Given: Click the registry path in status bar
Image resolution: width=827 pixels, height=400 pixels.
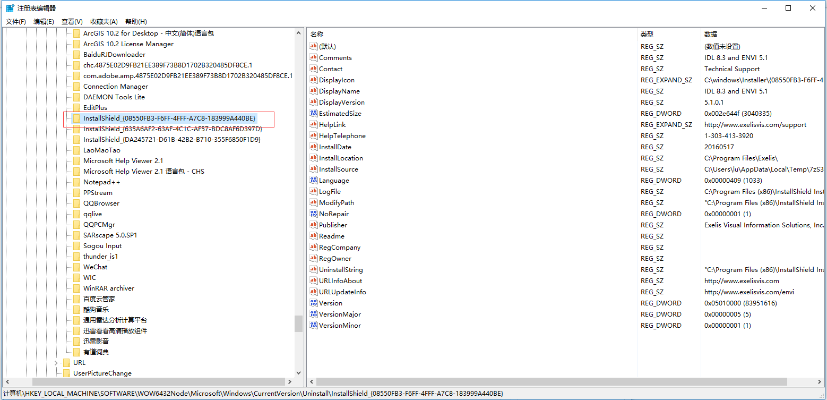Looking at the screenshot, I should coord(253,394).
